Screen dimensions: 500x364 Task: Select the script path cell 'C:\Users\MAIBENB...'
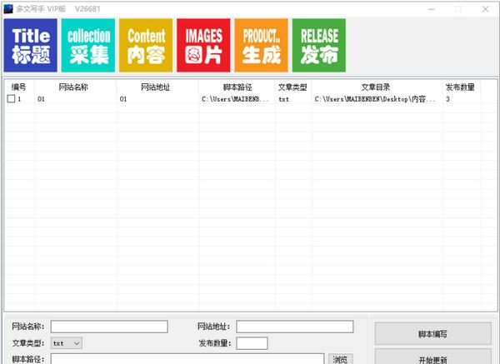pyautogui.click(x=236, y=99)
